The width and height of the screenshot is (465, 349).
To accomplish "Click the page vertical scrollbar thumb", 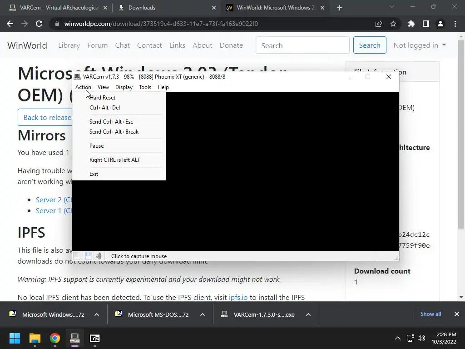I will click(x=461, y=134).
